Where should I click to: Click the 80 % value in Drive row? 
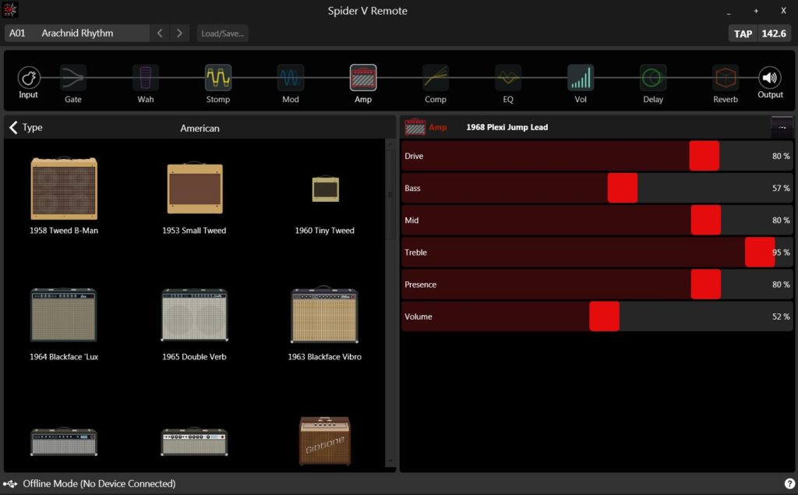781,157
